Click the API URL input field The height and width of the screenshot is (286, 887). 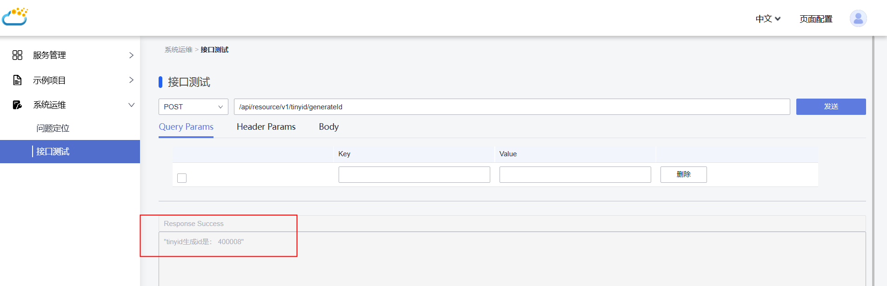tap(512, 106)
